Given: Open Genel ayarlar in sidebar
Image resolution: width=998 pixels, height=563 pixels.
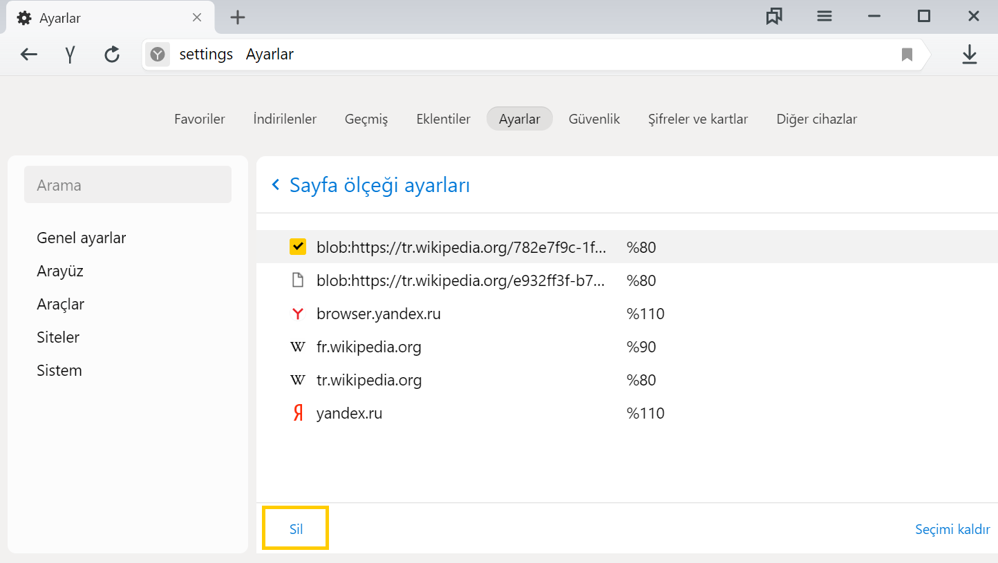Looking at the screenshot, I should coord(82,238).
